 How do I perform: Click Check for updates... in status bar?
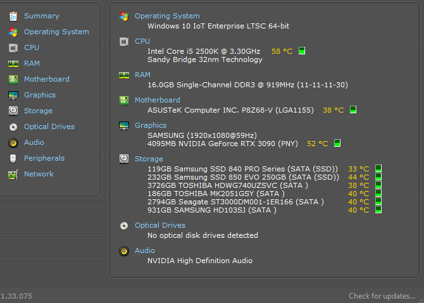click(382, 296)
